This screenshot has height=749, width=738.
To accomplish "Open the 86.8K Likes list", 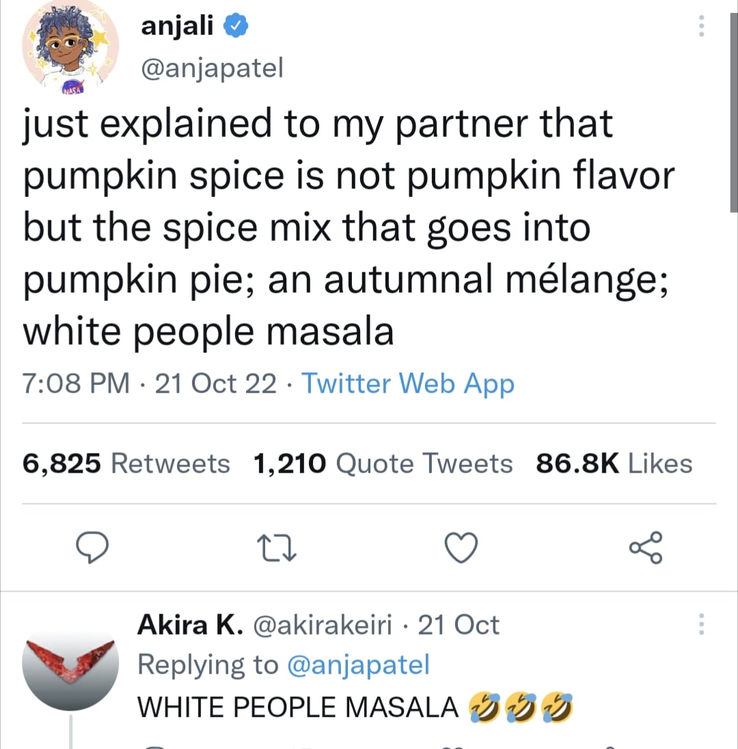I will point(615,463).
